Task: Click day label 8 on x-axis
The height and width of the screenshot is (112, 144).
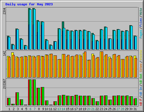Action: coord(39,109)
